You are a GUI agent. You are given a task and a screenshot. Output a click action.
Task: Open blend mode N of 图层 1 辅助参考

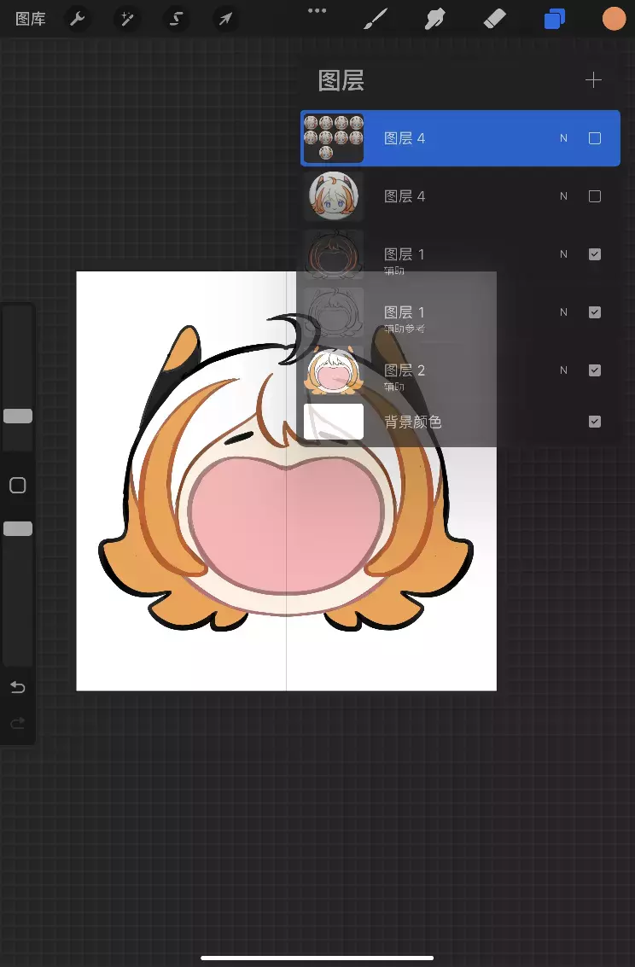coord(563,312)
